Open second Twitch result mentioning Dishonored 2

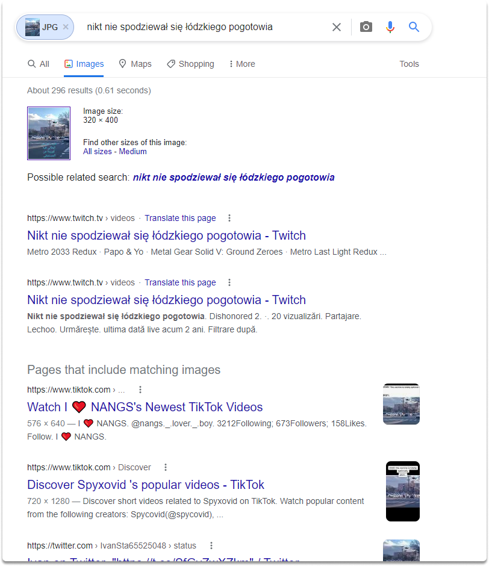click(x=166, y=300)
